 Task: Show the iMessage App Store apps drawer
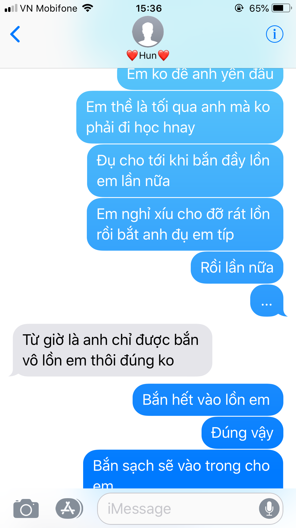(69, 508)
